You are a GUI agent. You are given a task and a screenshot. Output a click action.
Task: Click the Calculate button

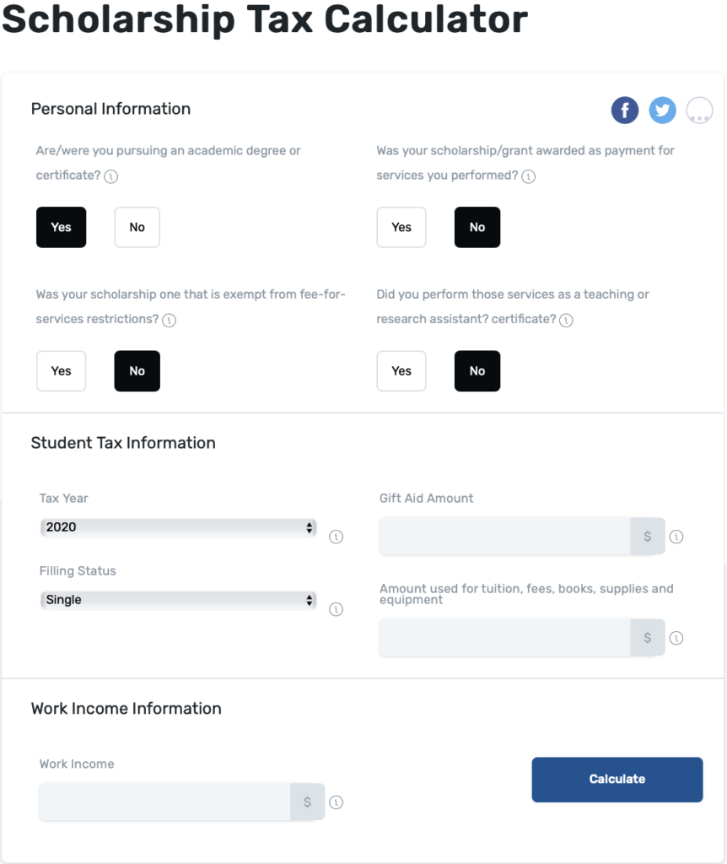pos(617,779)
